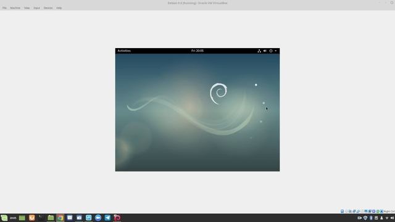Click the optical disc indicator in VM status bar
This screenshot has height=222, width=395.
346,211
